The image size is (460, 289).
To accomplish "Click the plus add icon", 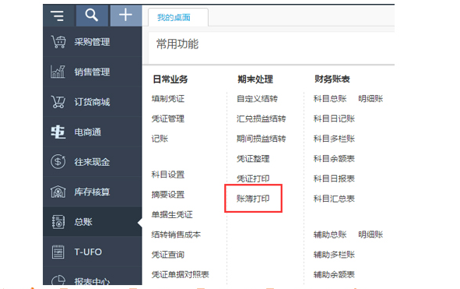I will point(125,15).
